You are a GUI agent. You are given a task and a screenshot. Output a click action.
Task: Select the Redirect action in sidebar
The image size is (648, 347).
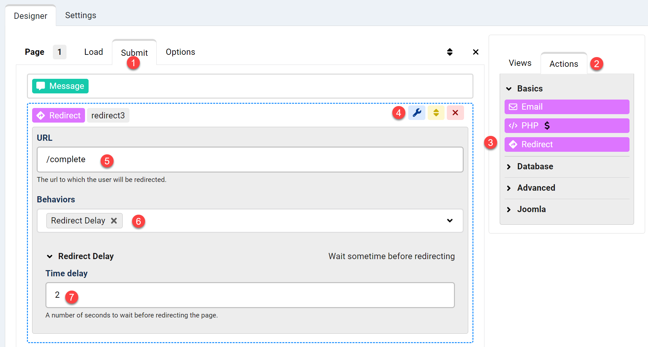click(x=567, y=144)
